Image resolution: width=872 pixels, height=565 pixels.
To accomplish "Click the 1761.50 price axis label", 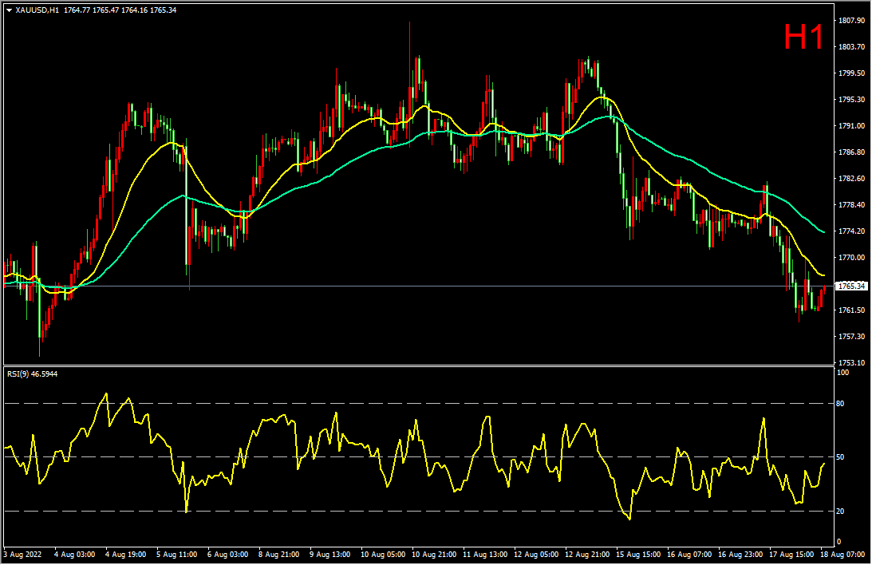I will click(851, 310).
